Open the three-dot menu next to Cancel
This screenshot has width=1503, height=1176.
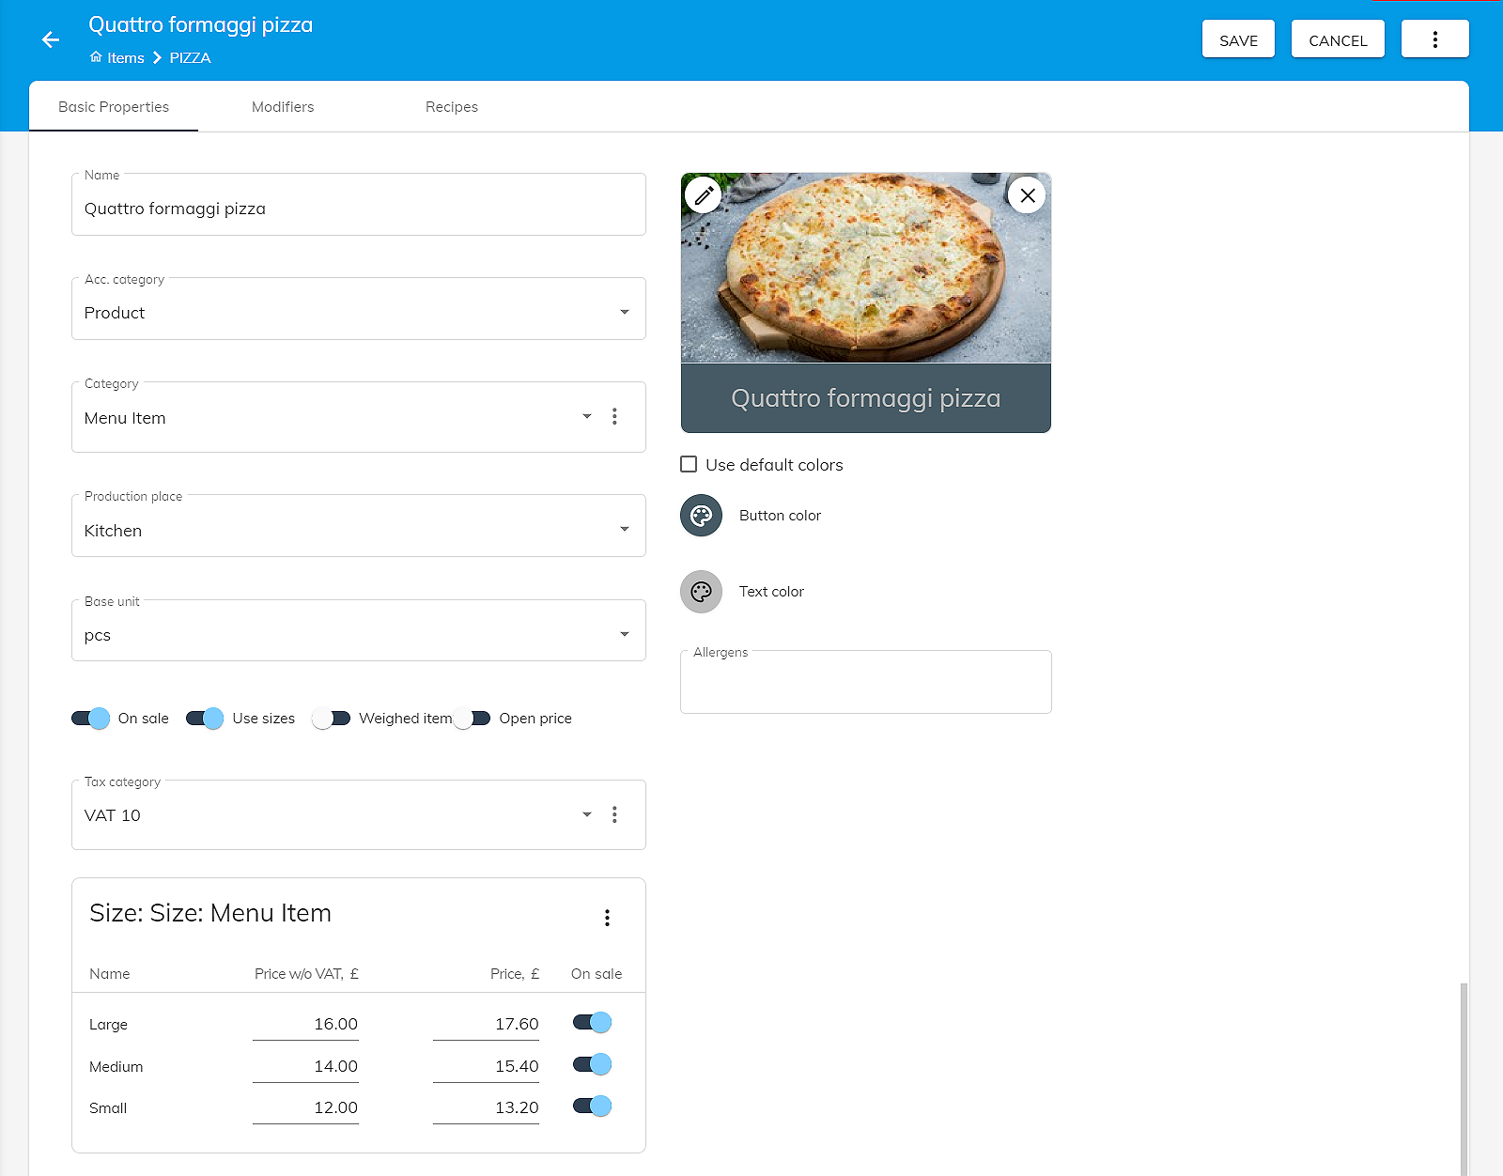pos(1434,39)
